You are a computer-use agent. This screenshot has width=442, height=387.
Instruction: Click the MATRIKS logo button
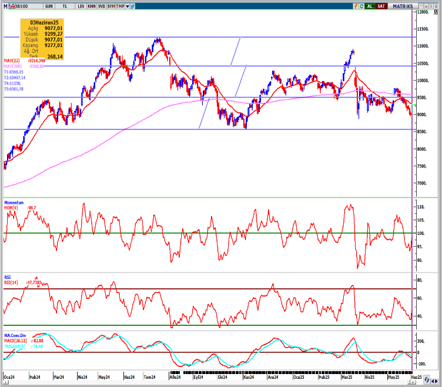[x=403, y=6]
